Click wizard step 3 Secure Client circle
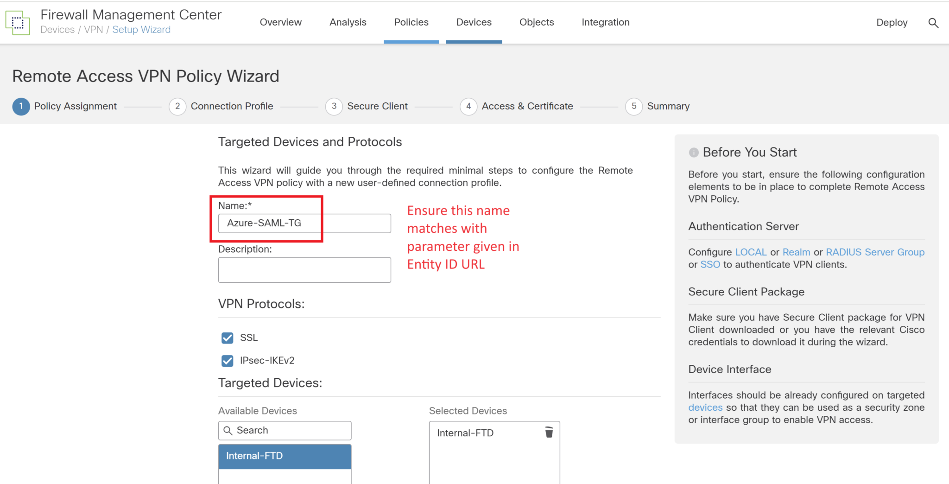This screenshot has height=484, width=949. (334, 106)
